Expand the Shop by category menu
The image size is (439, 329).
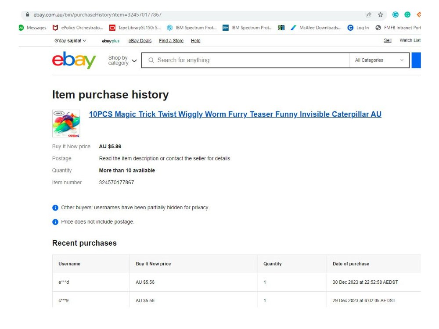pos(122,61)
